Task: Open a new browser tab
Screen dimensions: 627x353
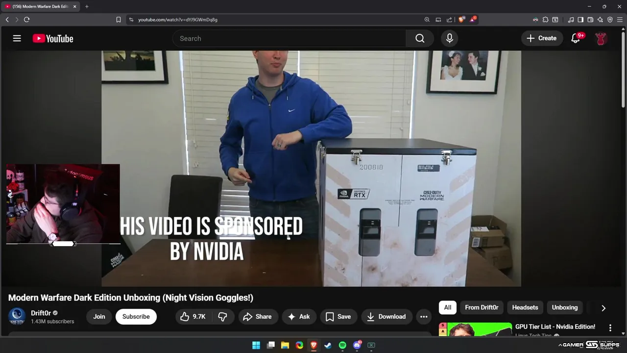Action: 87,6
